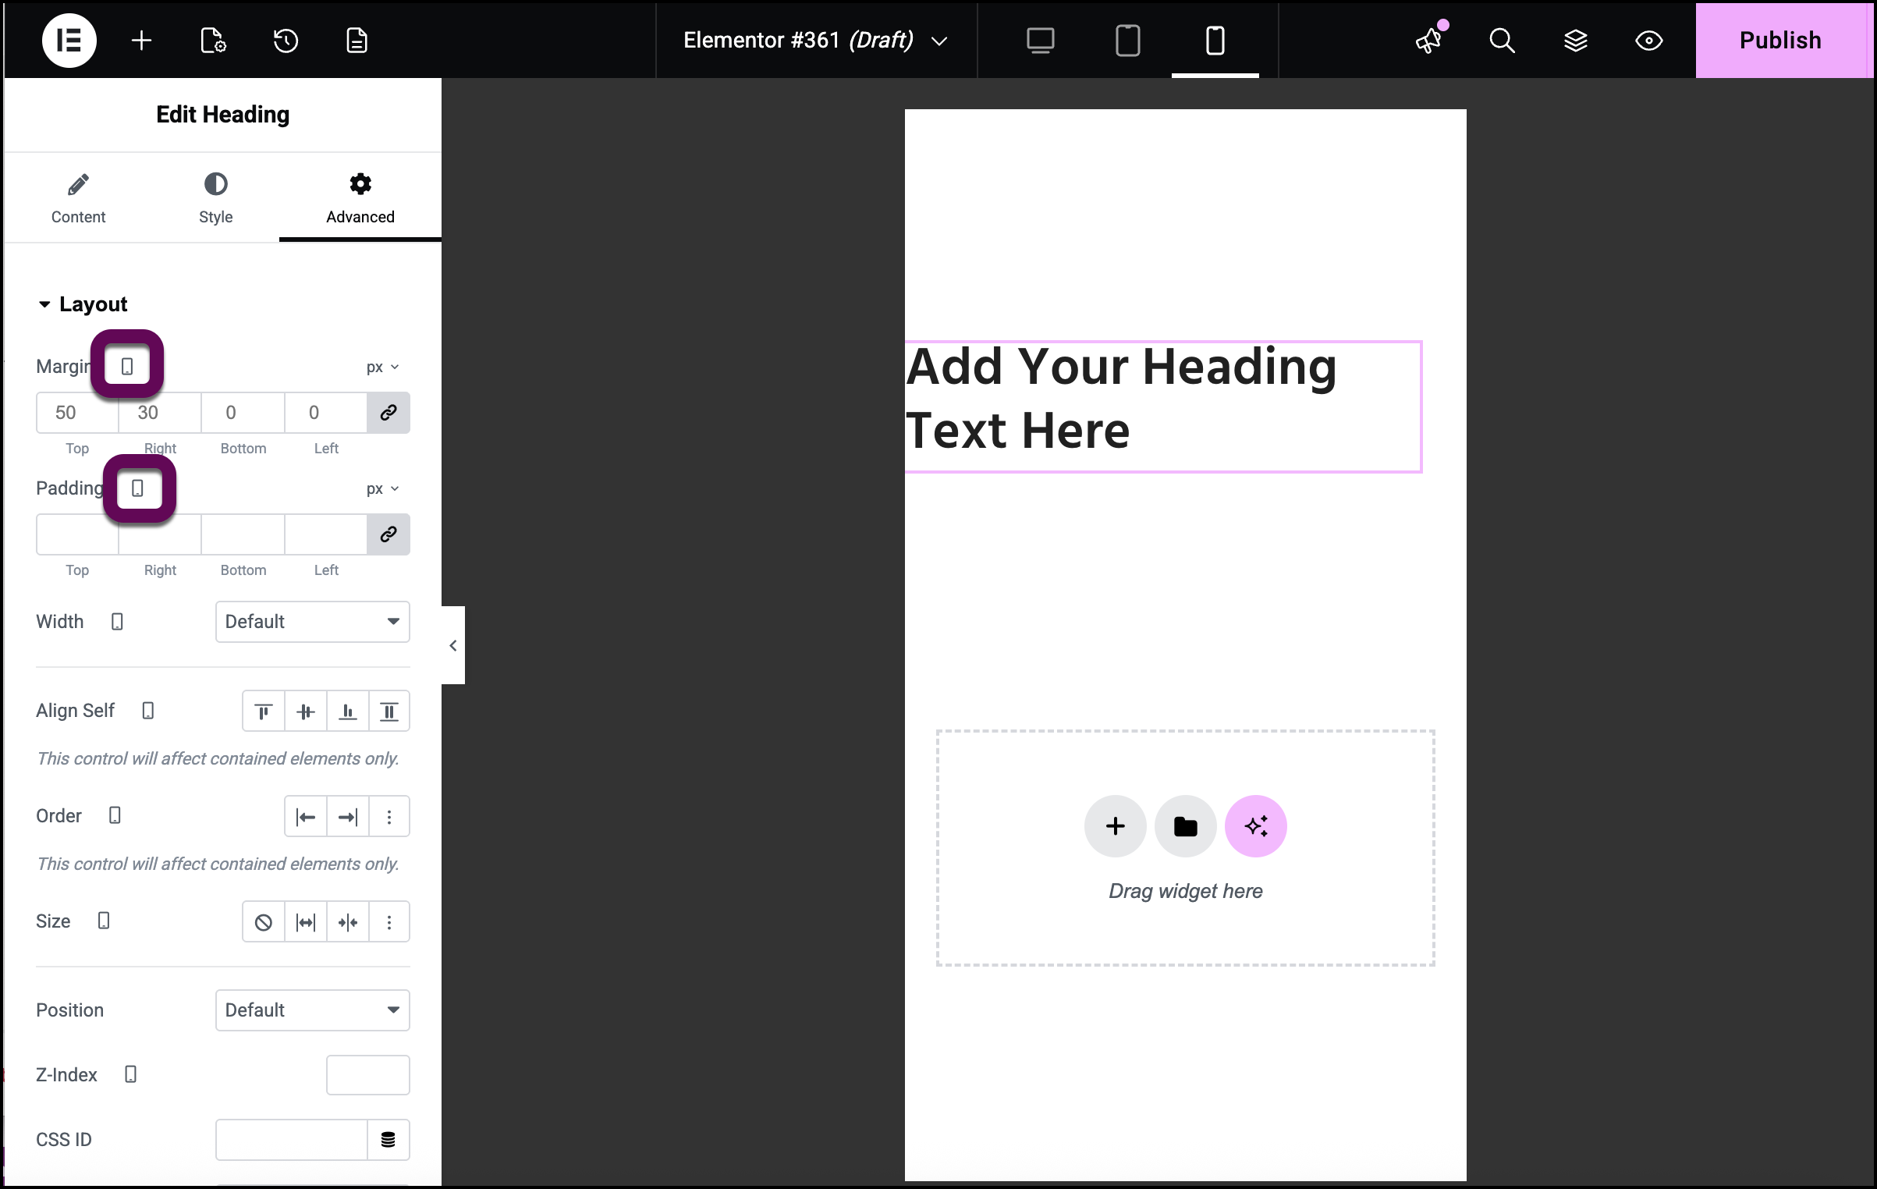Click the margin Top field showing 50

click(76, 413)
